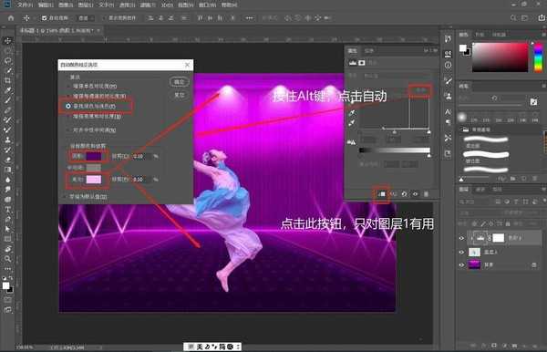The image size is (547, 352).
Task: Open the 文件 menu
Action: click(x=26, y=5)
